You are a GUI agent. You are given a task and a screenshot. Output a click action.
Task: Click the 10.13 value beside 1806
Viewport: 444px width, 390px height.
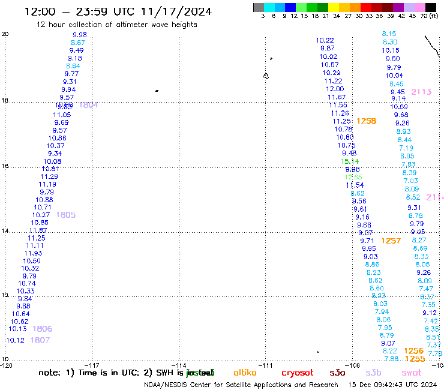coord(17,329)
